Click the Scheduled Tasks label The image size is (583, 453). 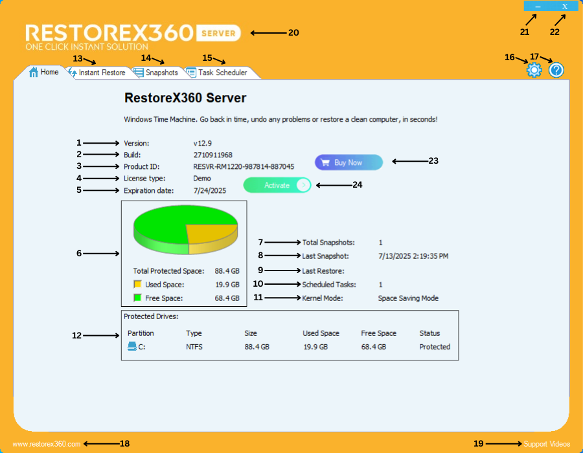329,285
